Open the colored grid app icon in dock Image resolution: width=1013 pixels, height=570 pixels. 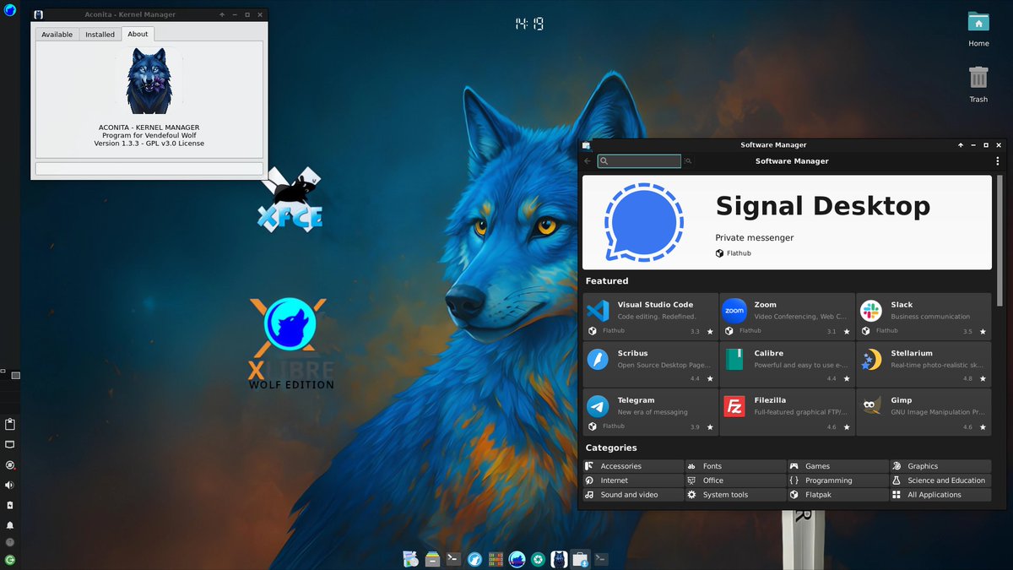pos(496,558)
